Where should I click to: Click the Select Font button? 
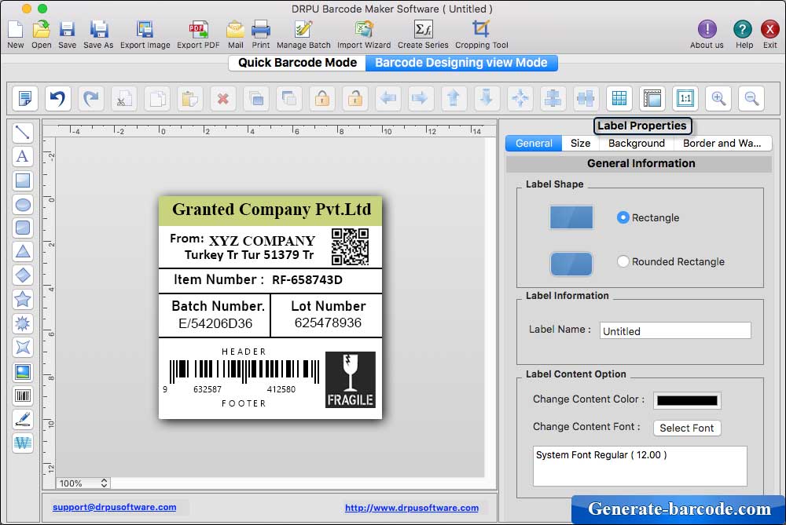(687, 428)
